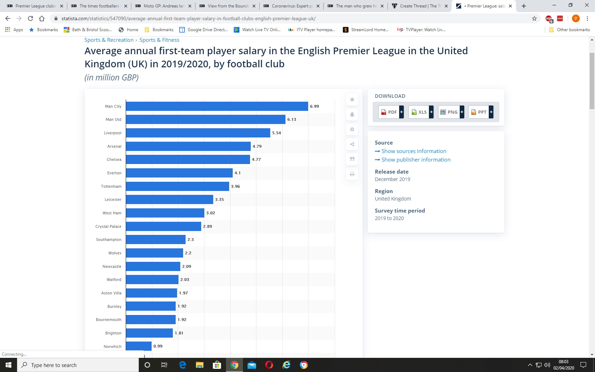Open Windows Start menu
Viewport: 595px width, 372px height.
click(x=8, y=365)
